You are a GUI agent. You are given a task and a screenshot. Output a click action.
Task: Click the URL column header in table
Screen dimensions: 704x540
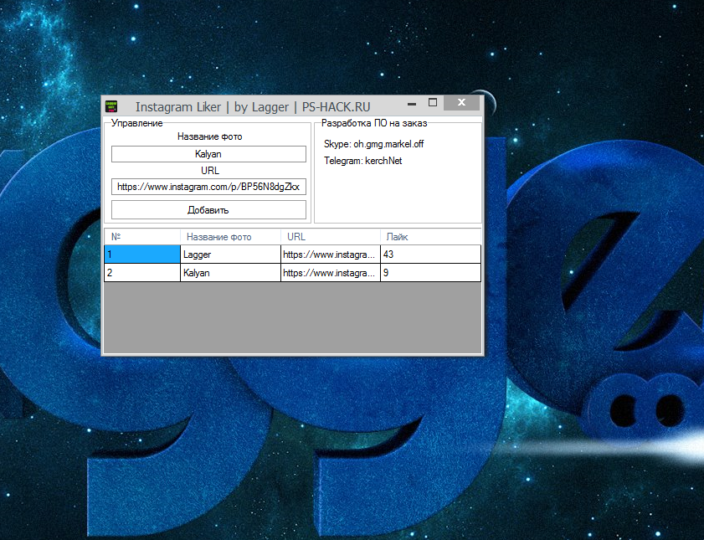(331, 237)
